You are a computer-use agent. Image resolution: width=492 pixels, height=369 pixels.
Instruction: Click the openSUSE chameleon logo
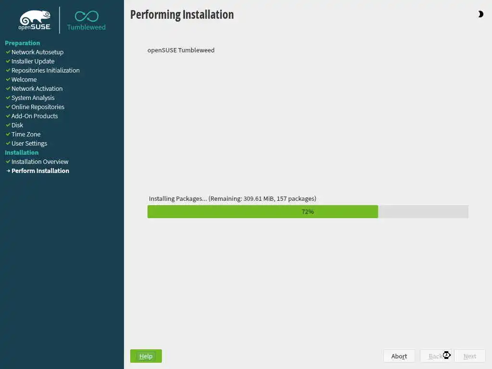tap(35, 20)
